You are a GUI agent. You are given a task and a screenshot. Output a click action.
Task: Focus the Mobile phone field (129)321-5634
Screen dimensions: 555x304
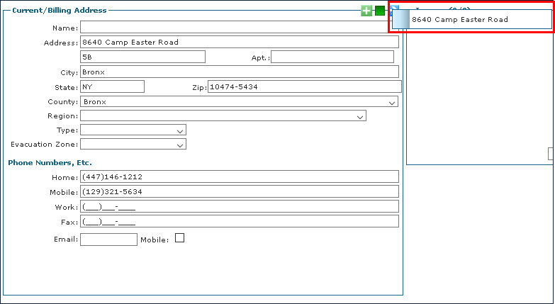[239, 192]
